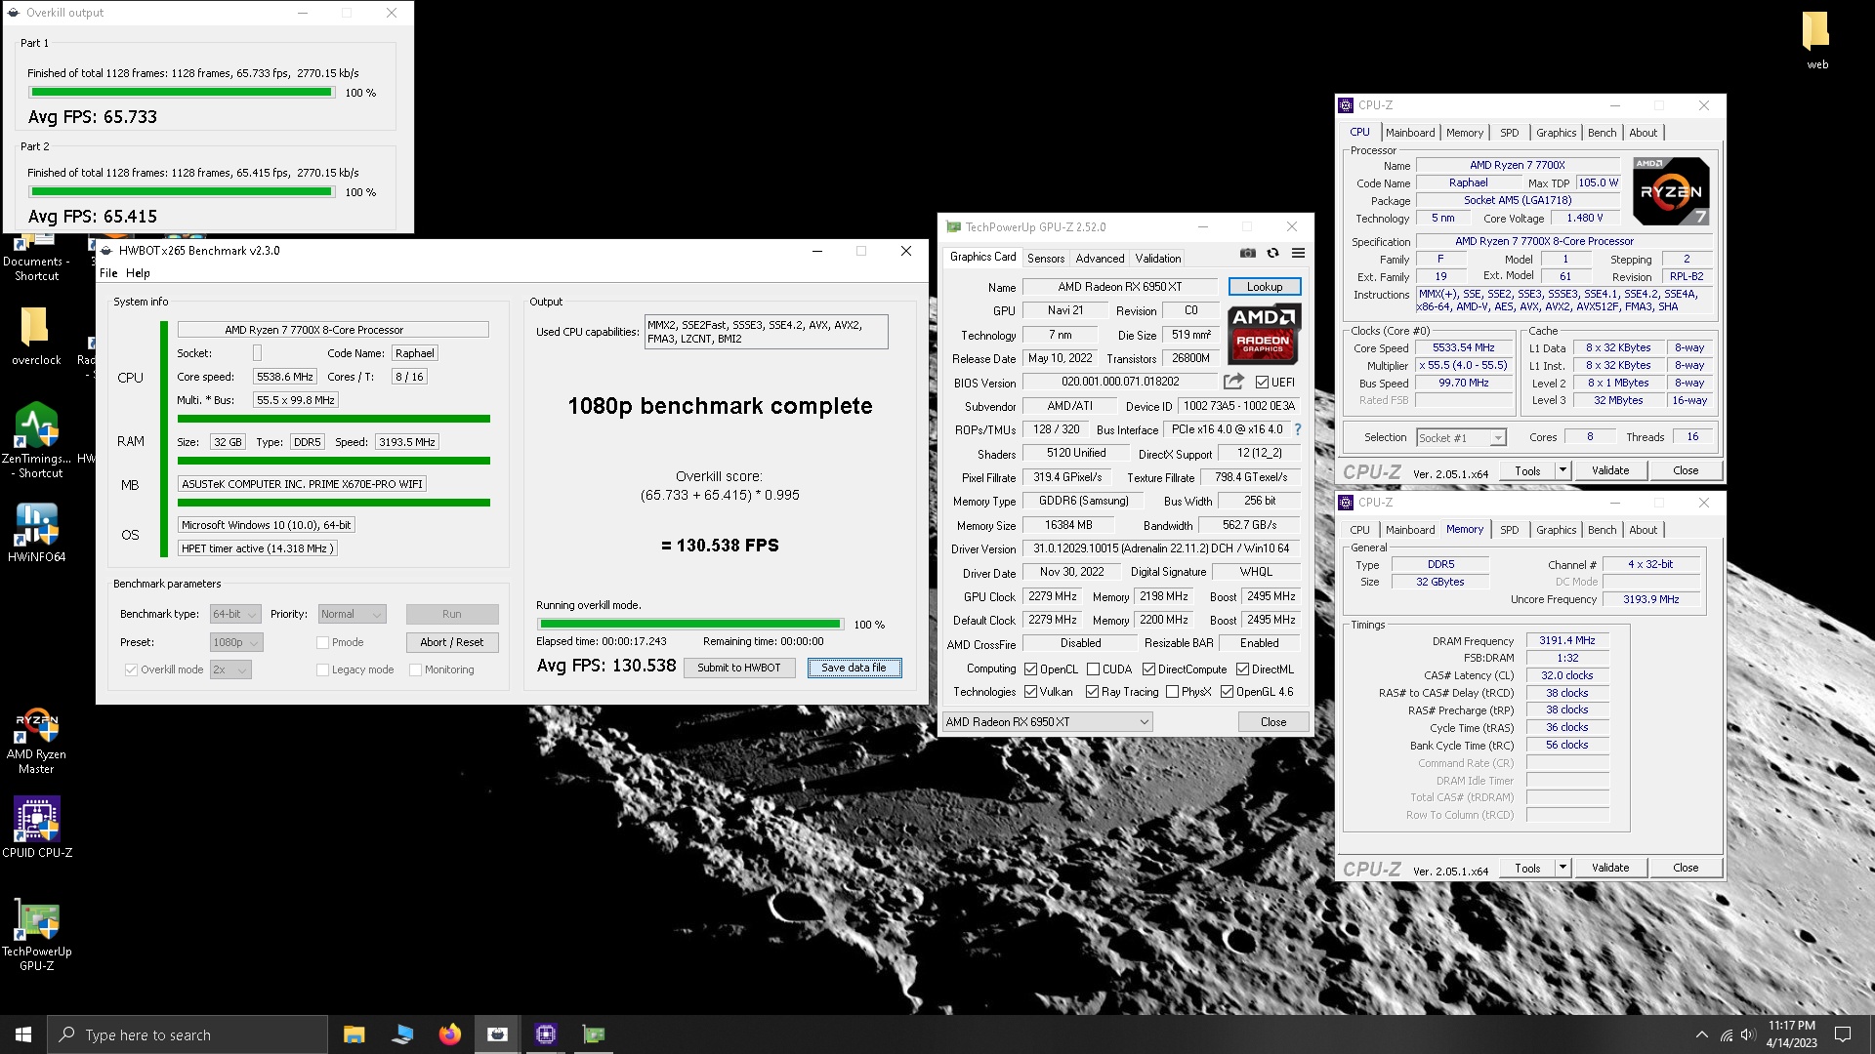The height and width of the screenshot is (1054, 1875).
Task: Enable the Legacy mode checkbox
Action: point(322,669)
